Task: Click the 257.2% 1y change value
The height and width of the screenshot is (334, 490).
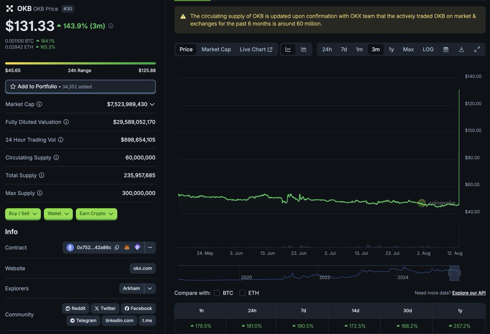Action: coord(460,326)
